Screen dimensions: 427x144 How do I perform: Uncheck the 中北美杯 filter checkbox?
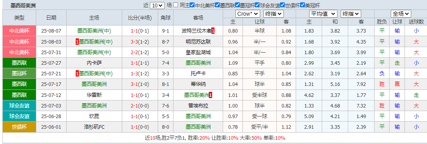192,5
